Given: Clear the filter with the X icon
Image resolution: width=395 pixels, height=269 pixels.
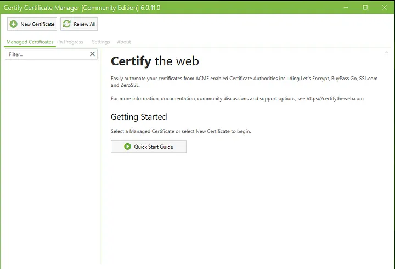Looking at the screenshot, I should coord(92,54).
